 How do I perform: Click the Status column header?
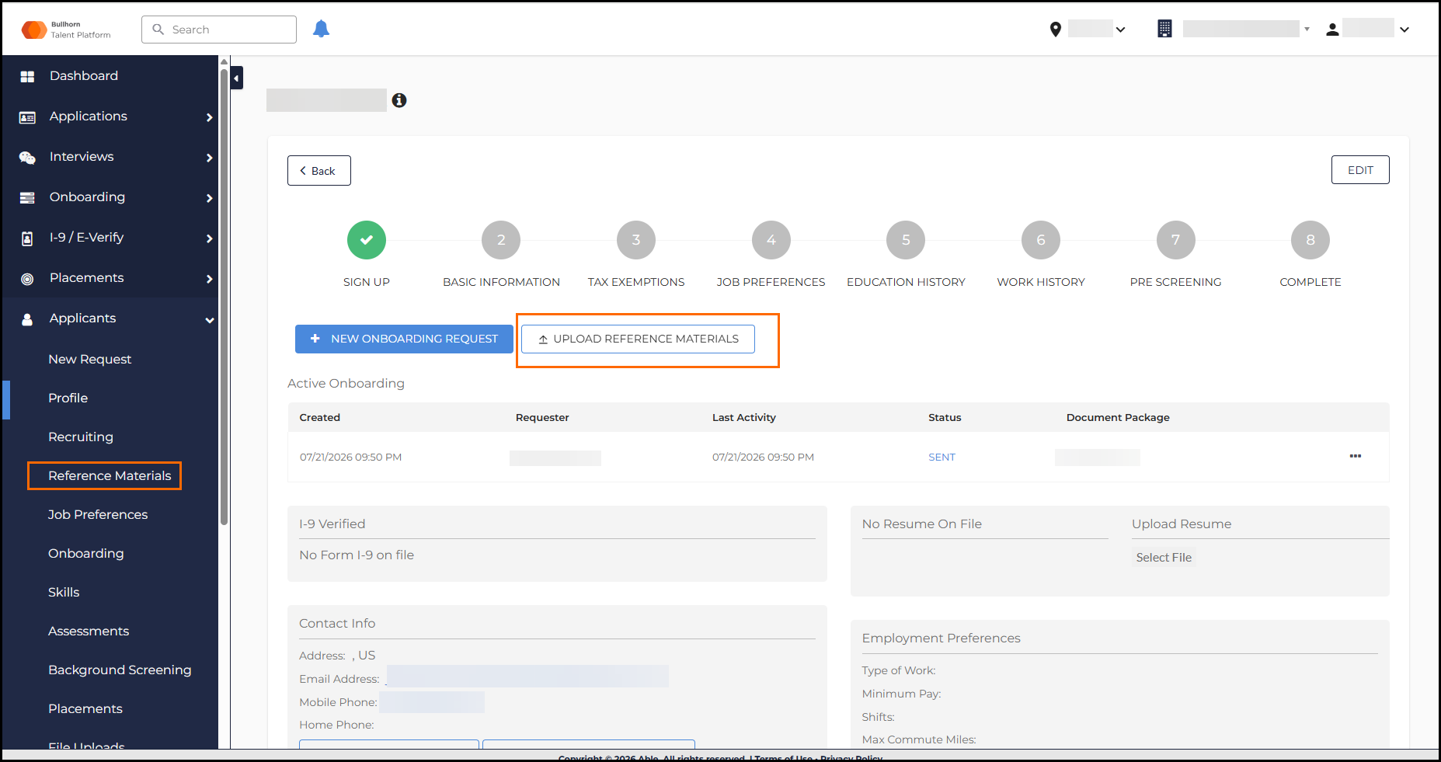(945, 417)
